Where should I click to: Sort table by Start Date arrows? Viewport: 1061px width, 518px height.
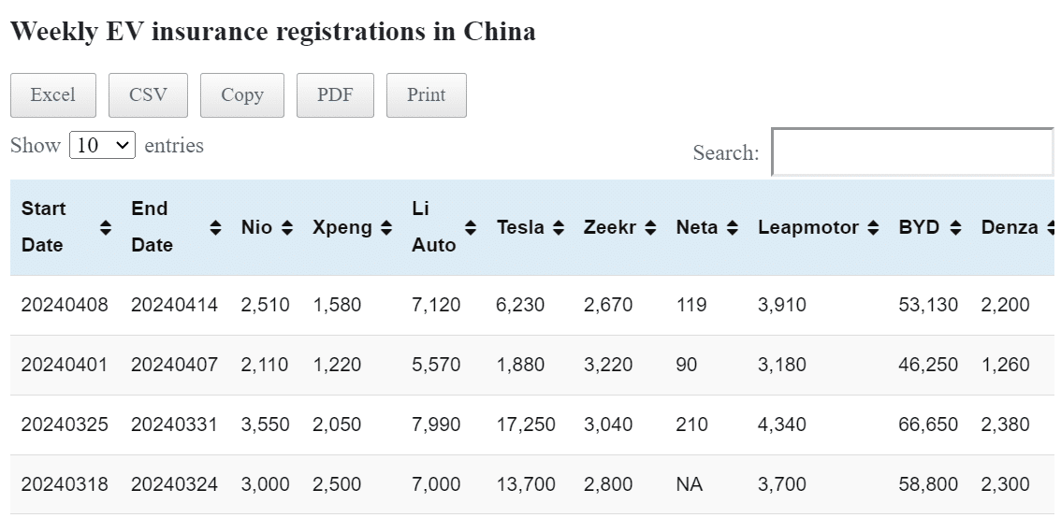[106, 227]
